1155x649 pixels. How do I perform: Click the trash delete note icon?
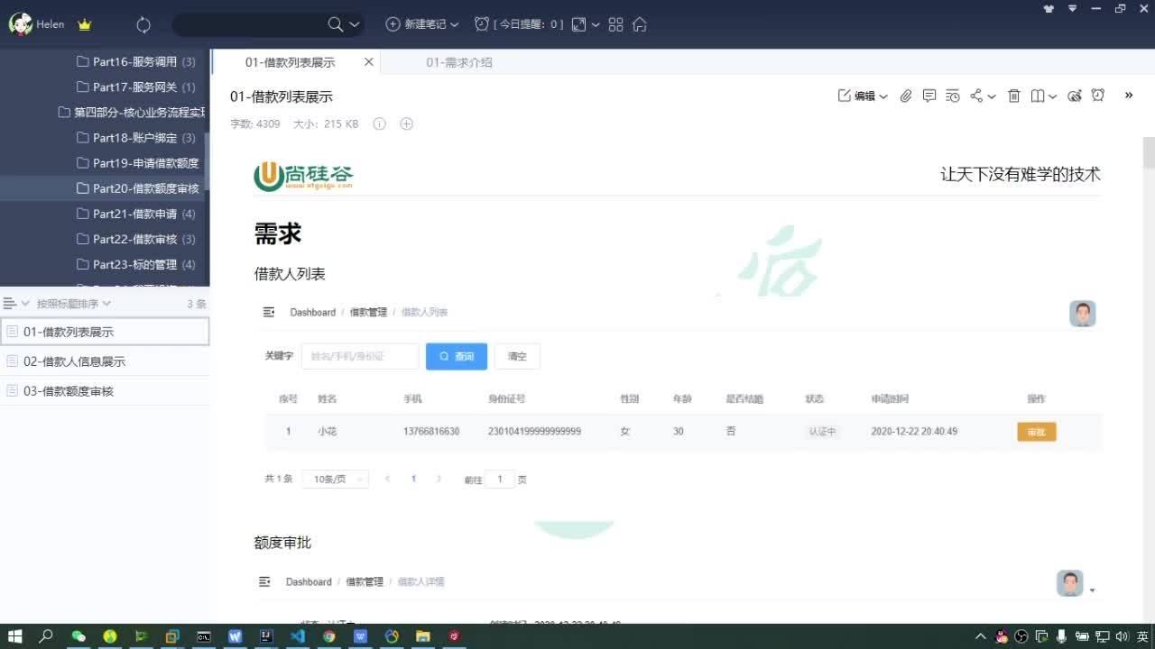[x=1014, y=96]
